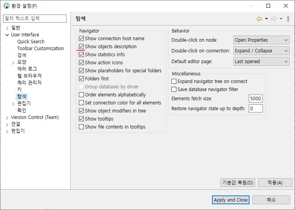
Task: Enable Set connection color for all elements
Action: point(81,103)
